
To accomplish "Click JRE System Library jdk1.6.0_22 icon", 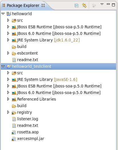I will click(14, 40).
